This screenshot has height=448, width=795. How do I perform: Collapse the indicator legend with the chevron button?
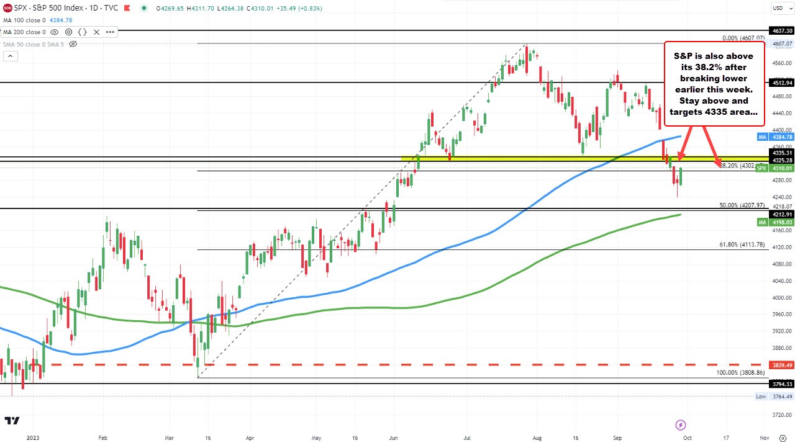(x=11, y=56)
